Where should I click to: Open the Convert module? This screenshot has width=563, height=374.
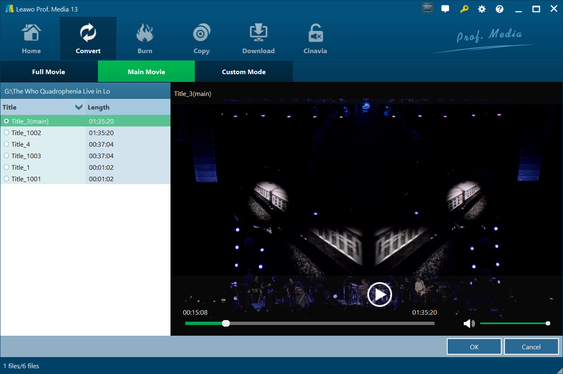[x=88, y=39]
